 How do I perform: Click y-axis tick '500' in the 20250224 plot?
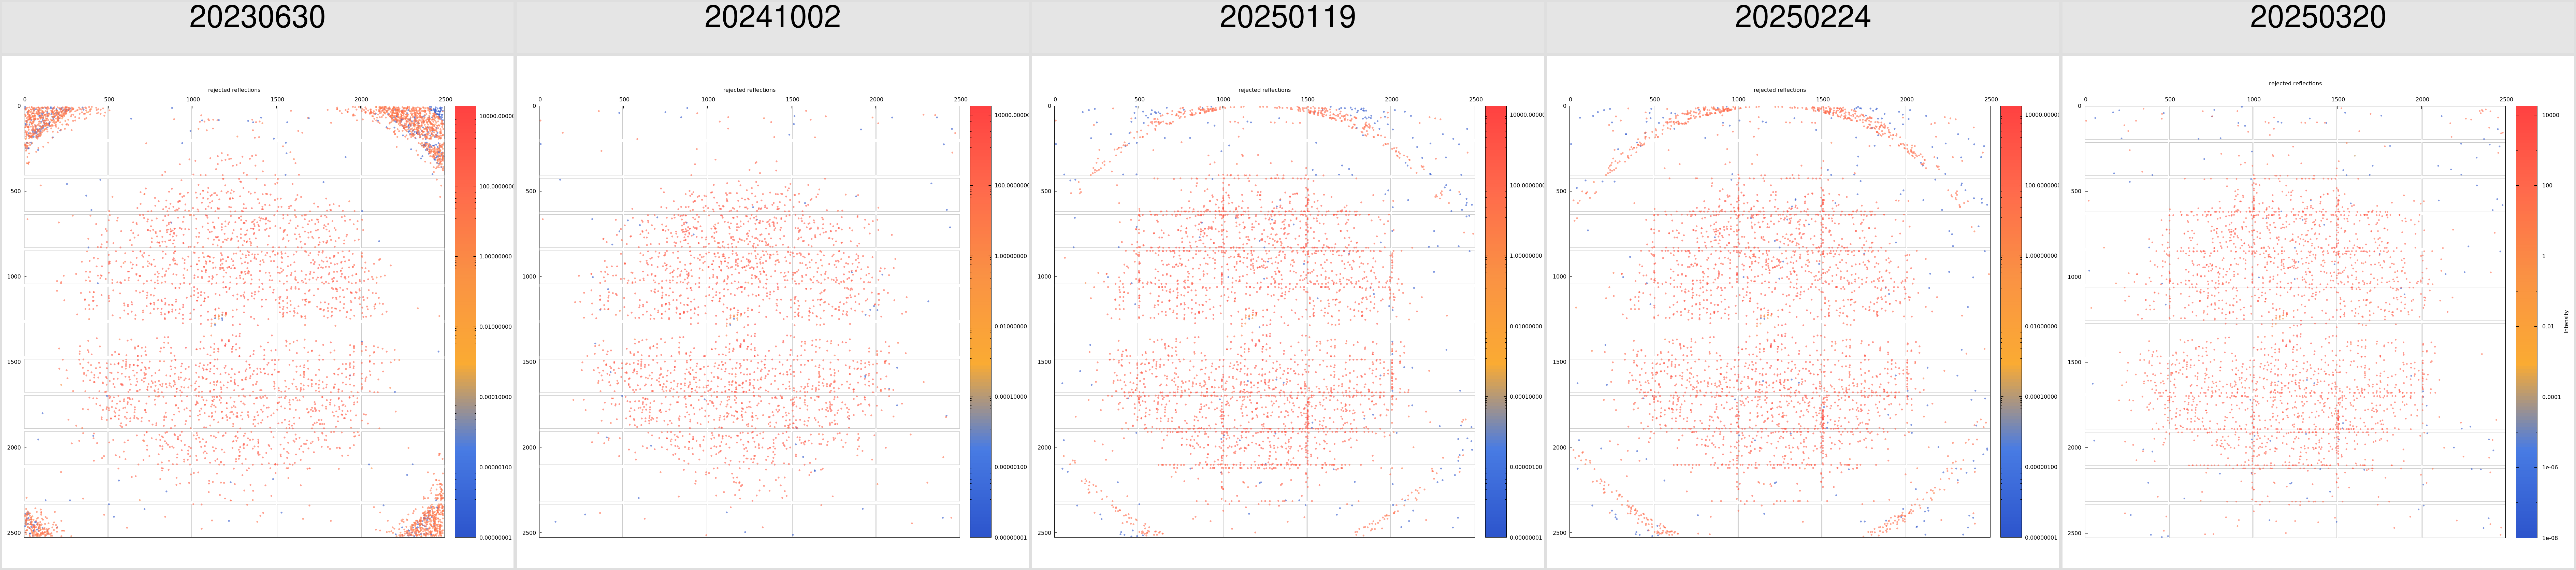1561,191
